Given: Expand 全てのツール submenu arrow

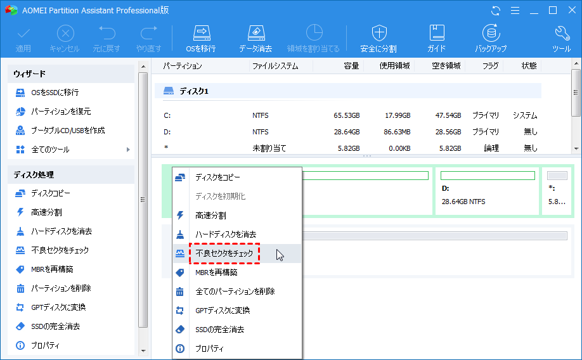Looking at the screenshot, I should 128,150.
